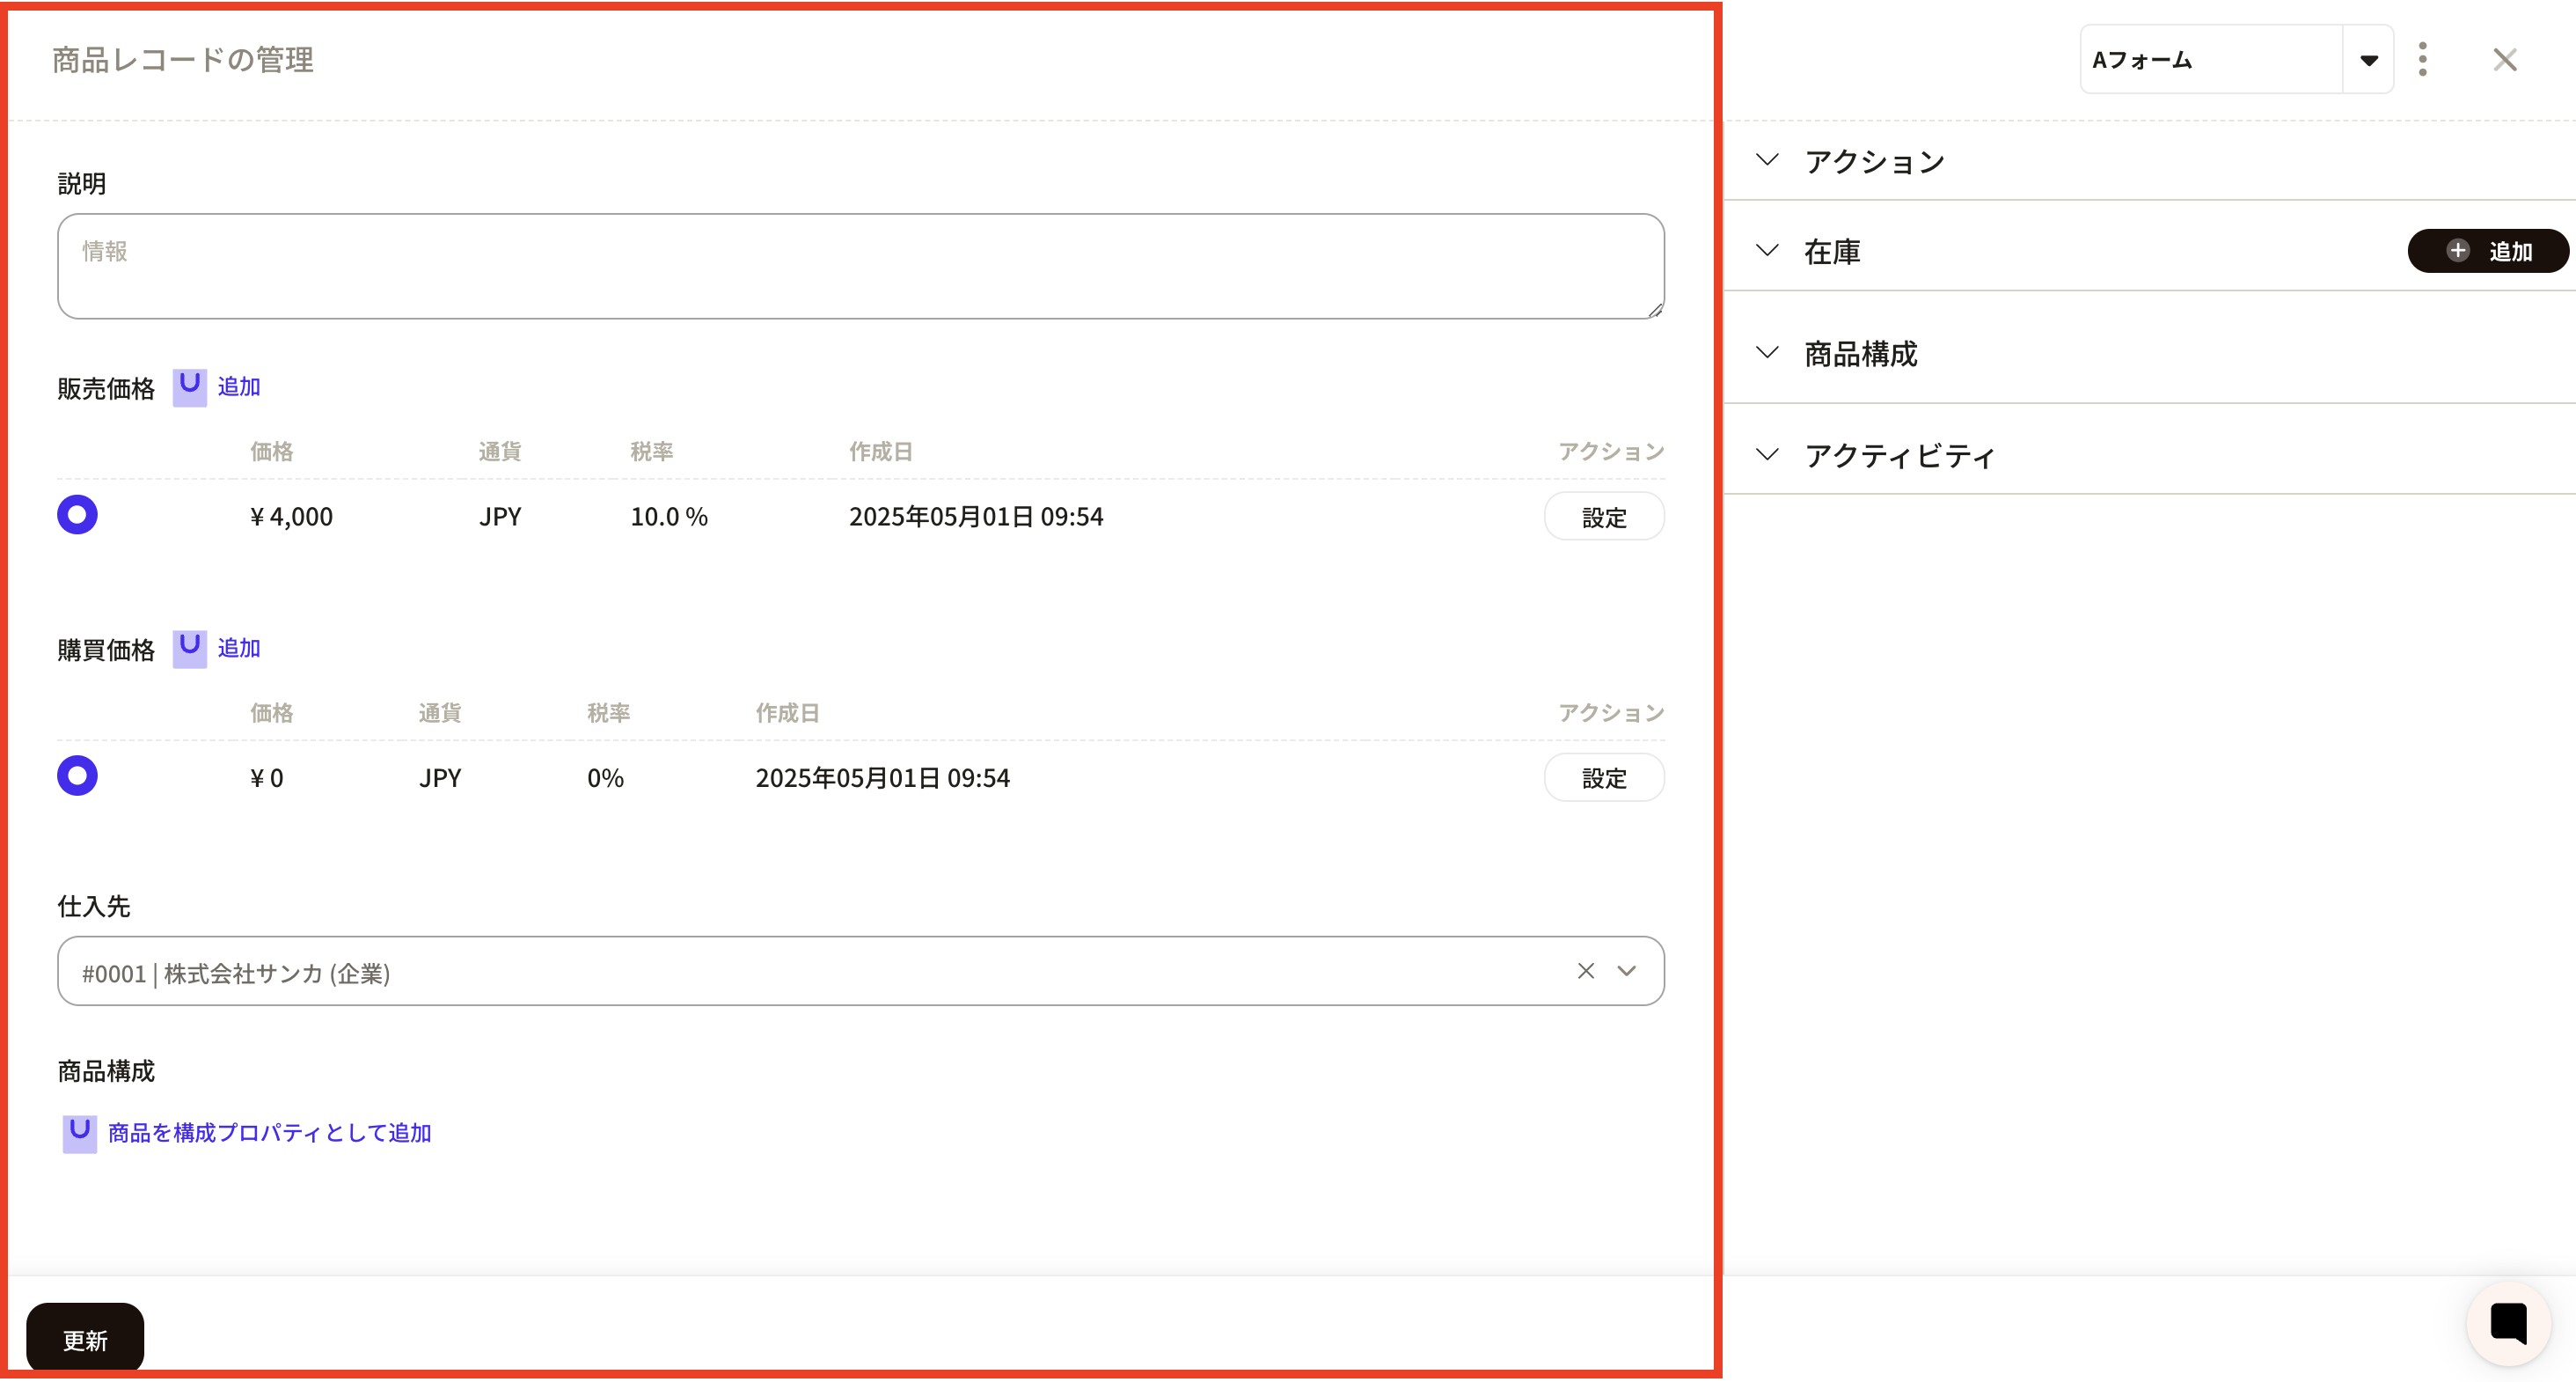Viewport: 2576px width, 1382px height.
Task: Click 追加 link next to 購買価格
Action: coord(239,649)
